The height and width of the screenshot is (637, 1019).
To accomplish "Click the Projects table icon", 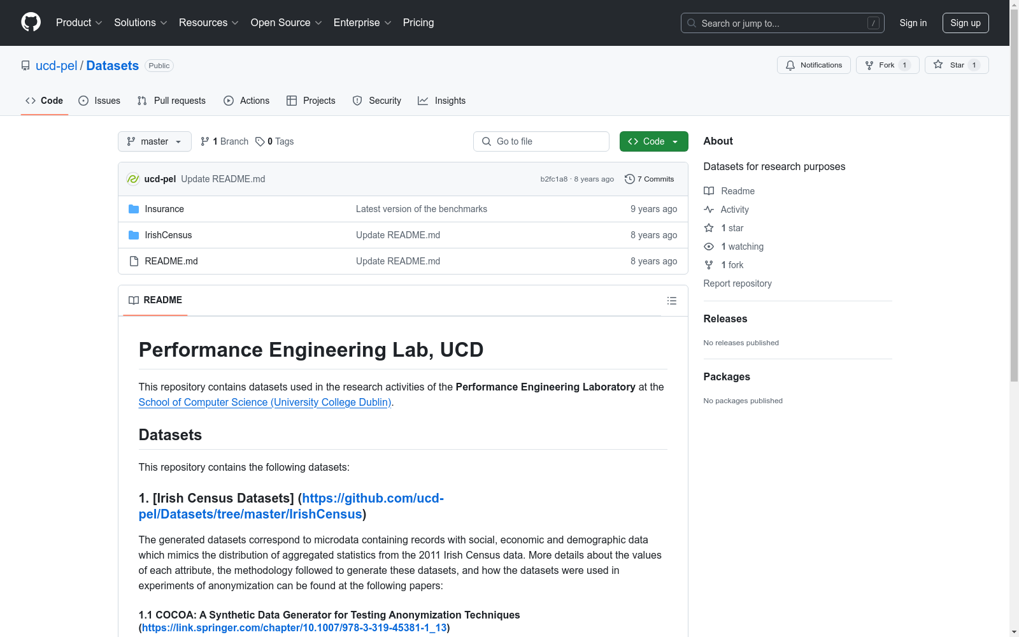I will tap(292, 101).
